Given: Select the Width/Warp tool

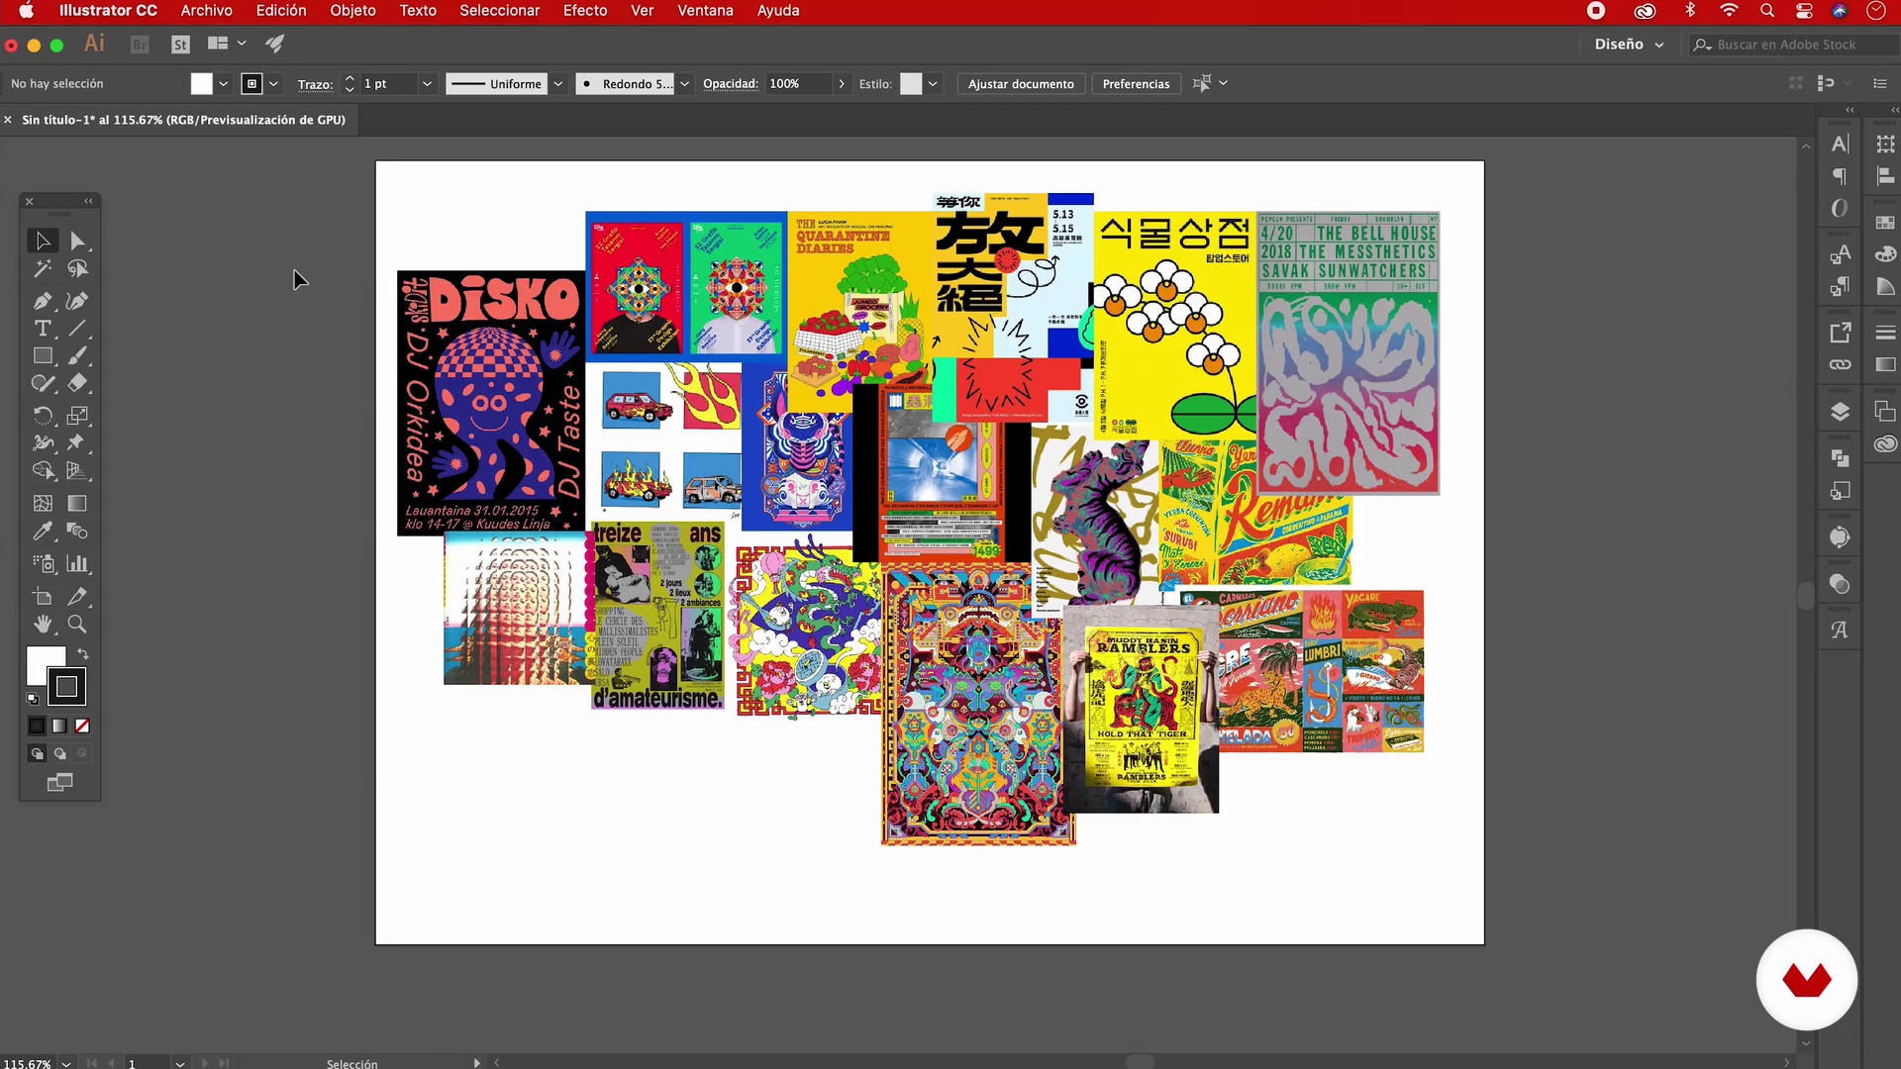Looking at the screenshot, I should (43, 442).
